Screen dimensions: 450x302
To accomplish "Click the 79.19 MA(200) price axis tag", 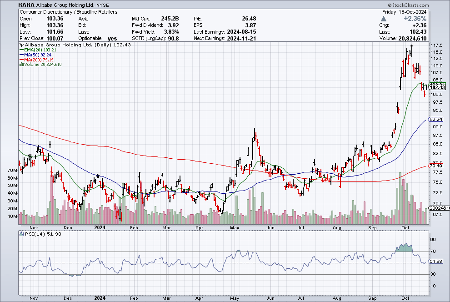I will tap(436, 166).
